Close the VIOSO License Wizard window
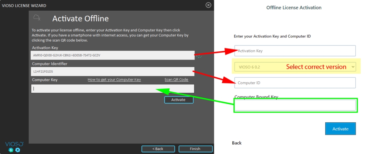Screen dimensions: 366x154 point(208,5)
